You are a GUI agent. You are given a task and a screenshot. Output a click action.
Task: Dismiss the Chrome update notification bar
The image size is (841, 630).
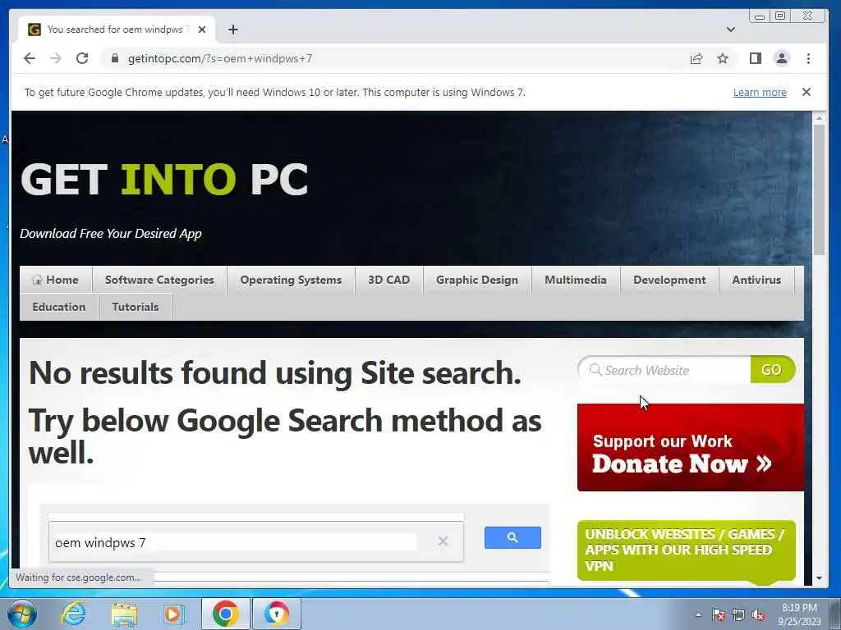click(807, 92)
